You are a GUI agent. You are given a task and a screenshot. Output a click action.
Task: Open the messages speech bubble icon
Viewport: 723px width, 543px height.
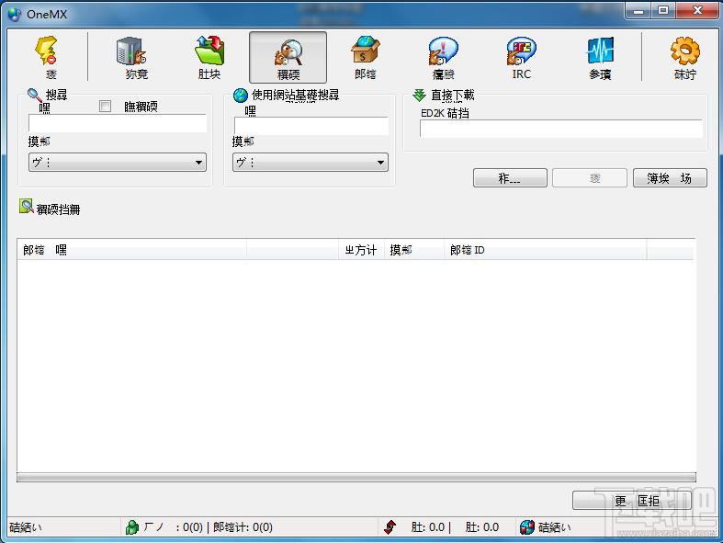443,51
